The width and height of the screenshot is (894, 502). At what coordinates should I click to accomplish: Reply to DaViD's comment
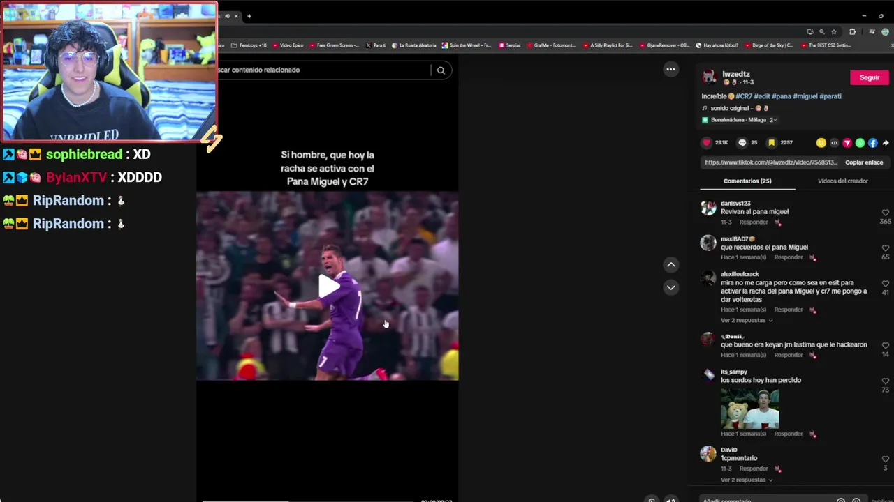click(754, 469)
